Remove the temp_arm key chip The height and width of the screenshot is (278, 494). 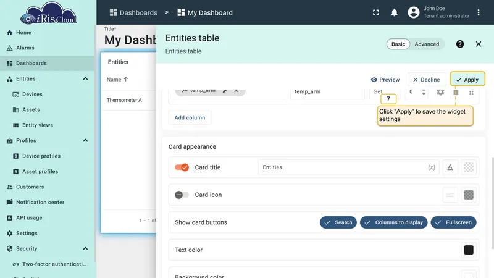point(237,91)
